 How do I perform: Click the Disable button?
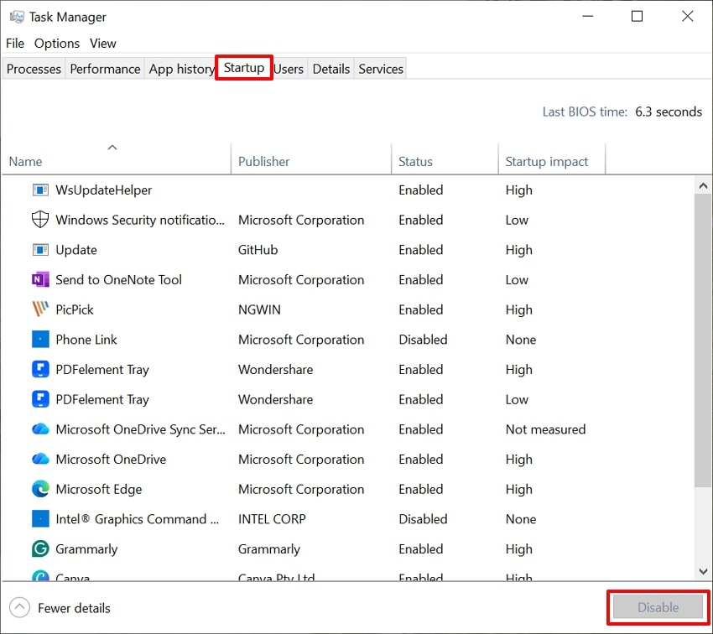pos(658,607)
